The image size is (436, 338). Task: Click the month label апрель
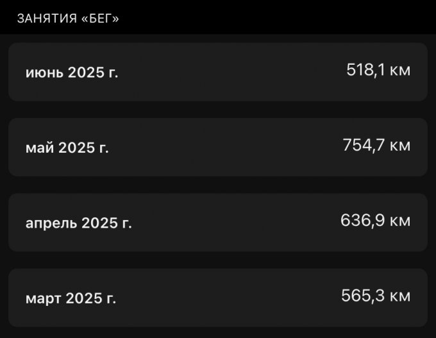point(51,223)
